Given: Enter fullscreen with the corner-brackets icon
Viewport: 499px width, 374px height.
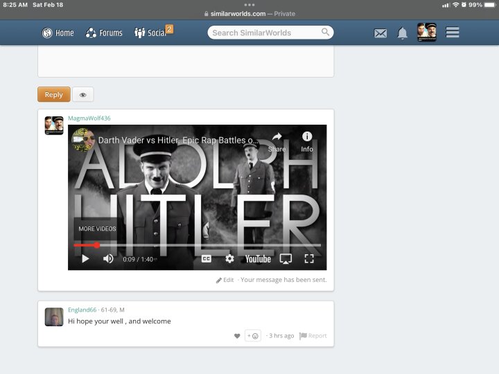Looking at the screenshot, I should click(x=309, y=259).
